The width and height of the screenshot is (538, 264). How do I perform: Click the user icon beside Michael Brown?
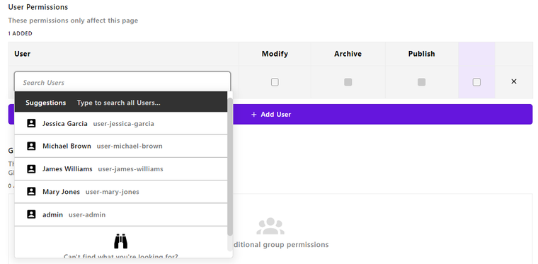[x=31, y=146]
